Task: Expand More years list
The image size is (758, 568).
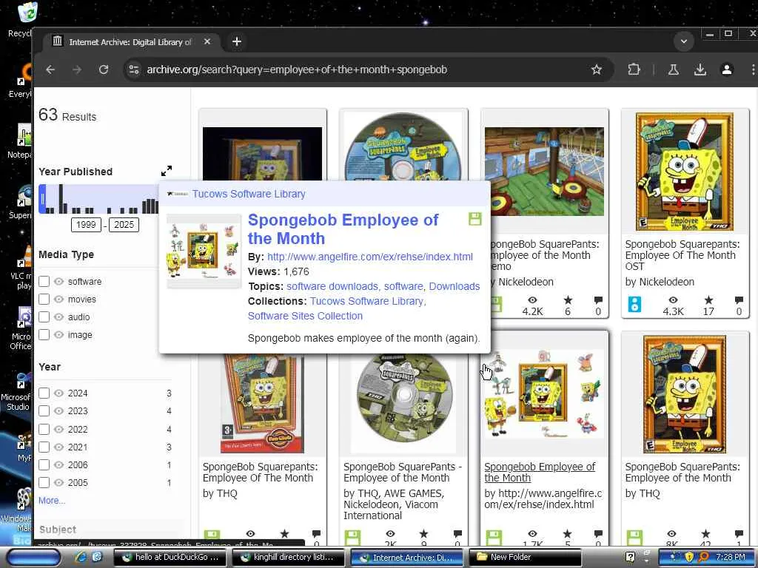Action: tap(51, 501)
